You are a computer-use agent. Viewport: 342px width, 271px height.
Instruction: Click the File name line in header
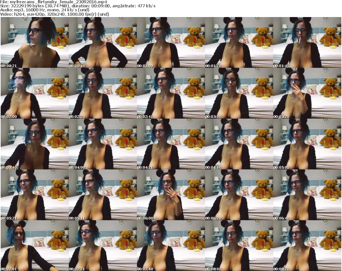click(53, 2)
